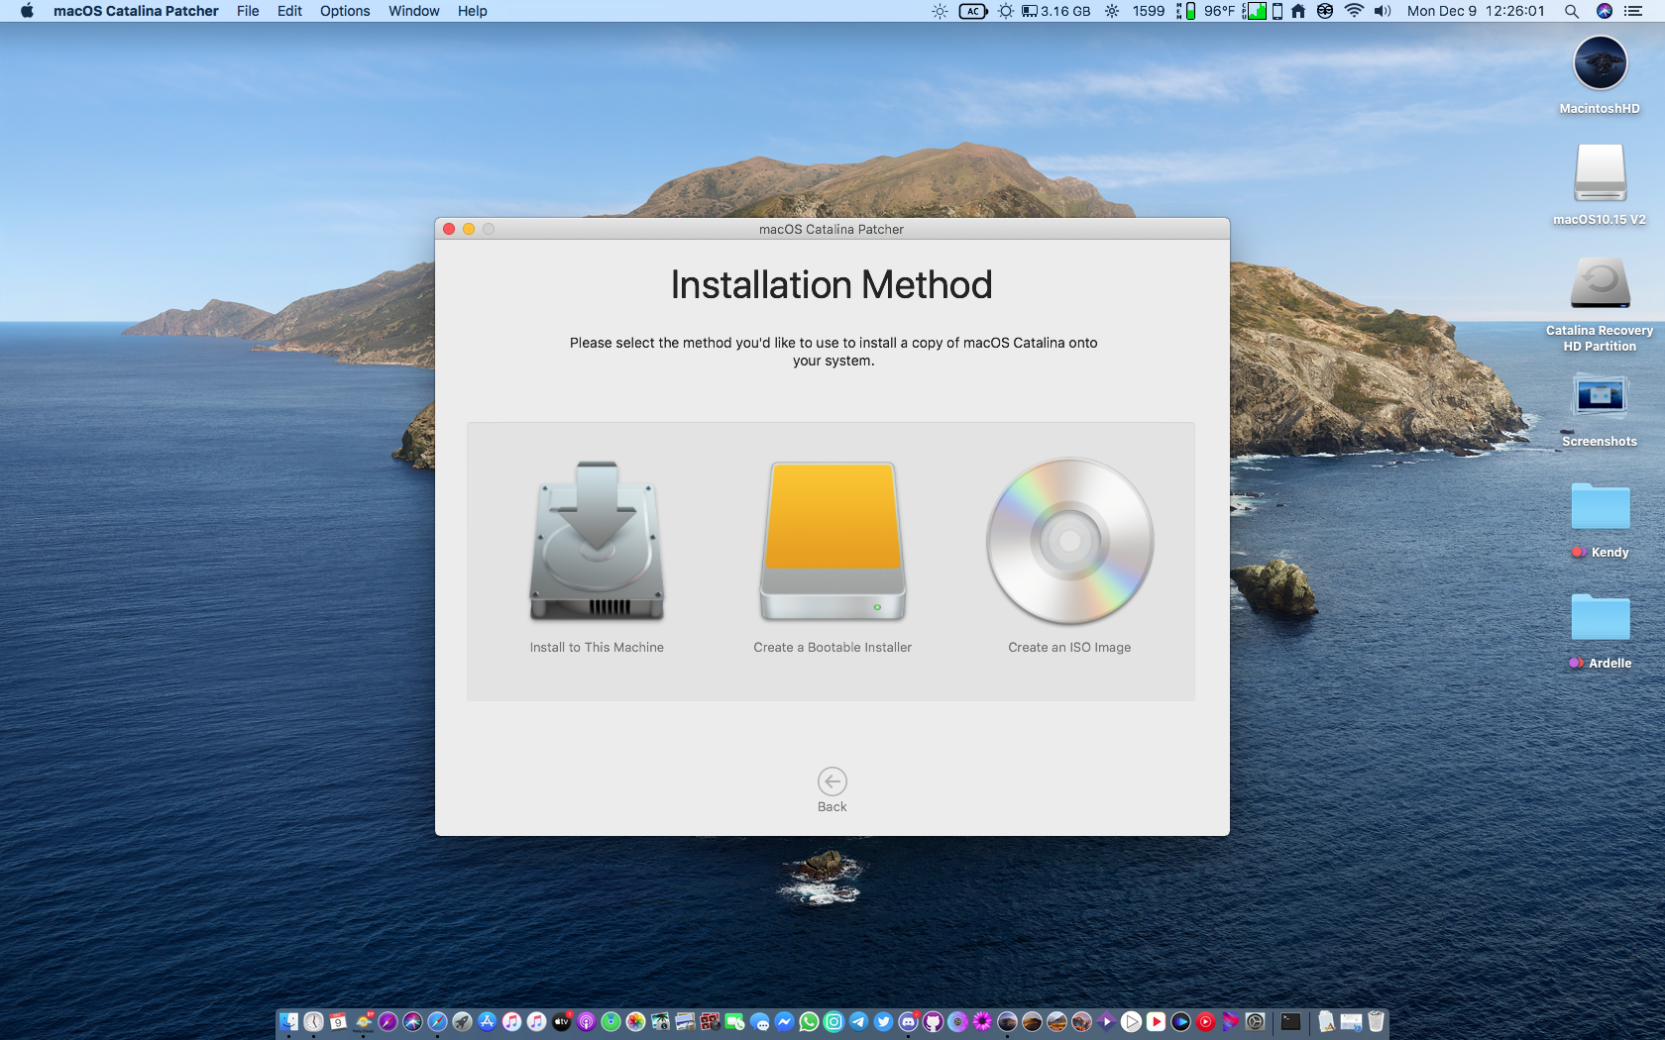Open WhatsApp from the Dock
Screen dimensions: 1665x1040
pos(809,1021)
